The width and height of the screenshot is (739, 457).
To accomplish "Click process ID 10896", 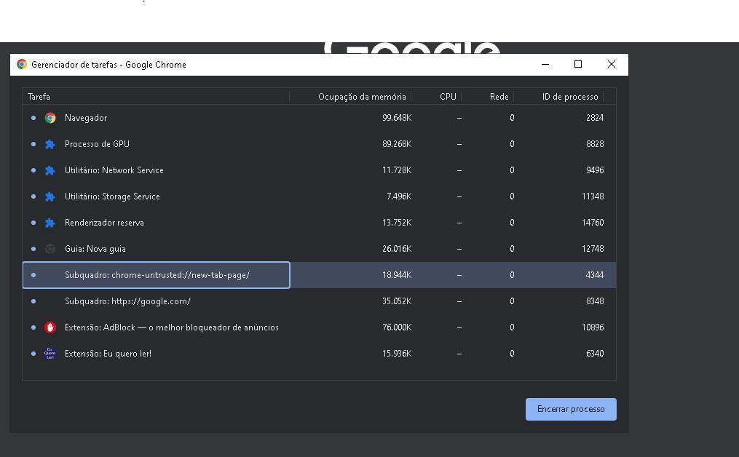I will point(593,327).
